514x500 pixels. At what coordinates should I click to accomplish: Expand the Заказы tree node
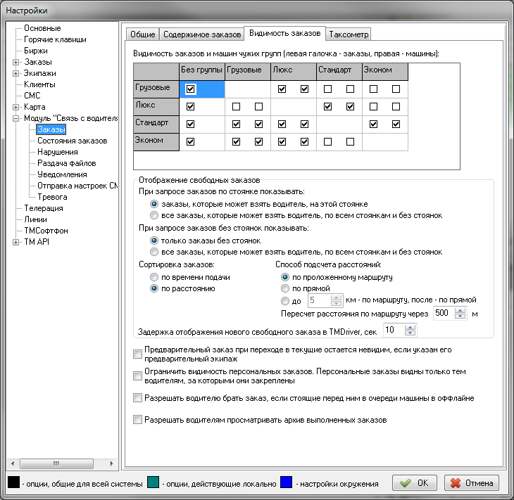click(16, 62)
